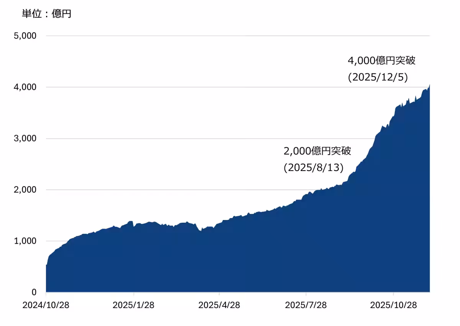Select the (2025/12/5) annotation date
This screenshot has width=460, height=326.
click(x=378, y=77)
